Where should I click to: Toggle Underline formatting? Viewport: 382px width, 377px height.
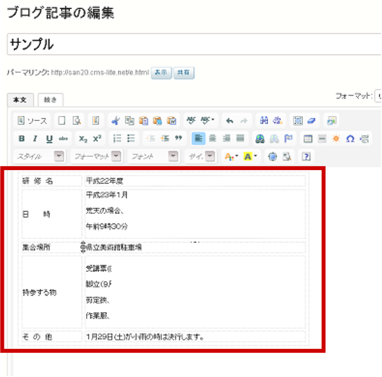(x=48, y=138)
